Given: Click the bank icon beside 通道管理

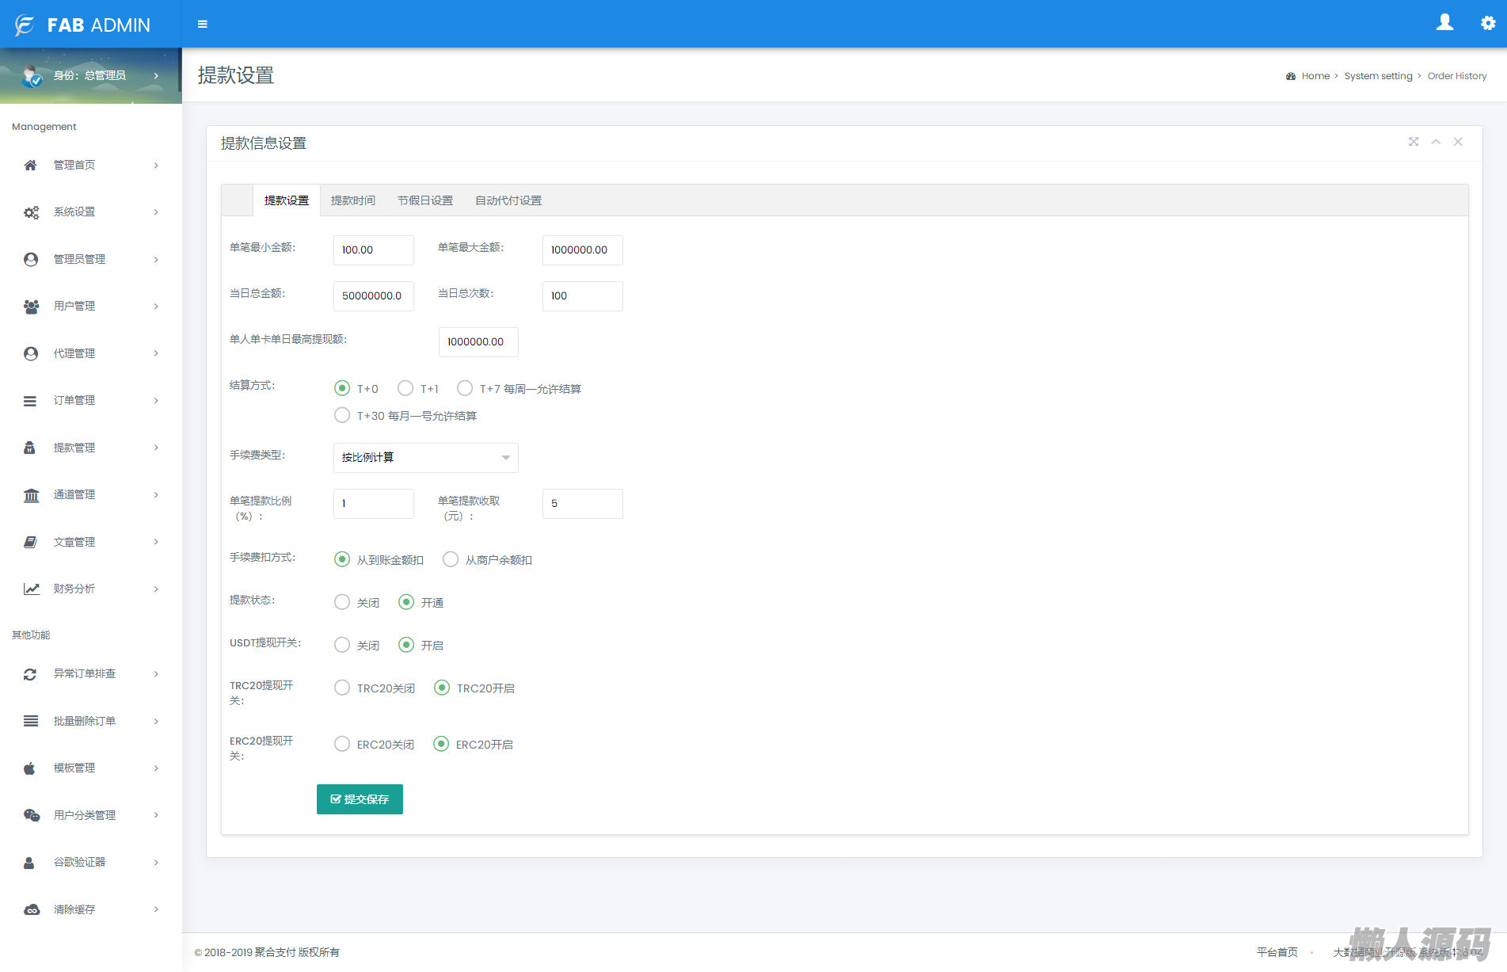Looking at the screenshot, I should pyautogui.click(x=31, y=495).
